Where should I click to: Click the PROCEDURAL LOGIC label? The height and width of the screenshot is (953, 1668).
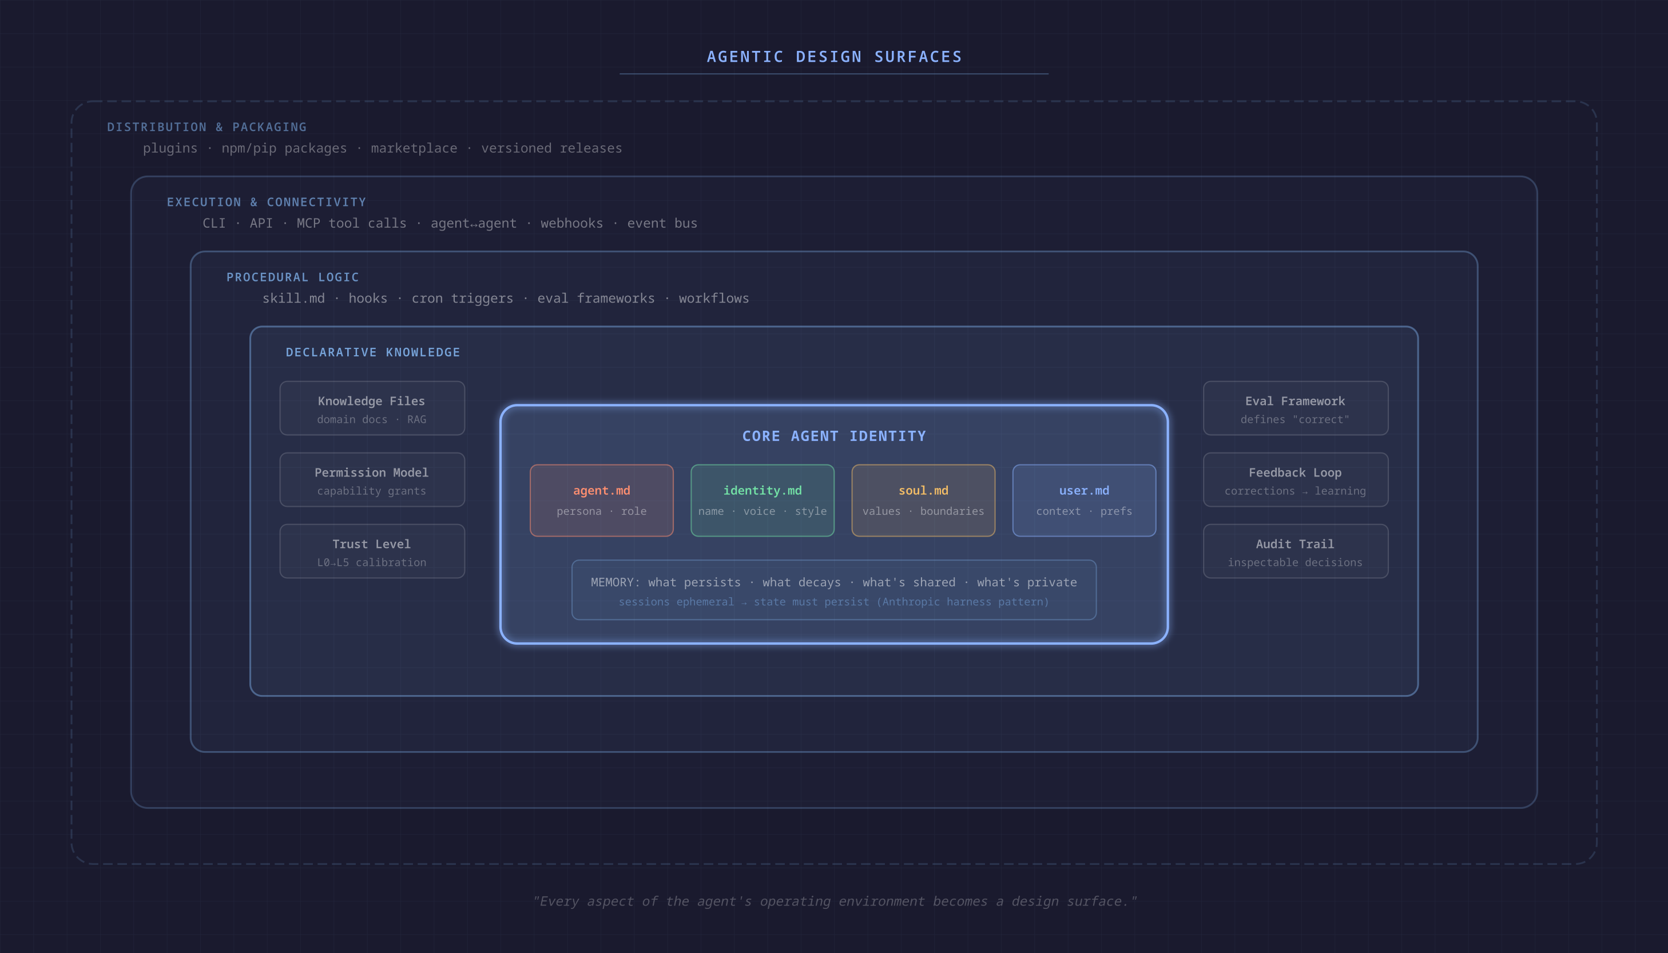pos(293,277)
